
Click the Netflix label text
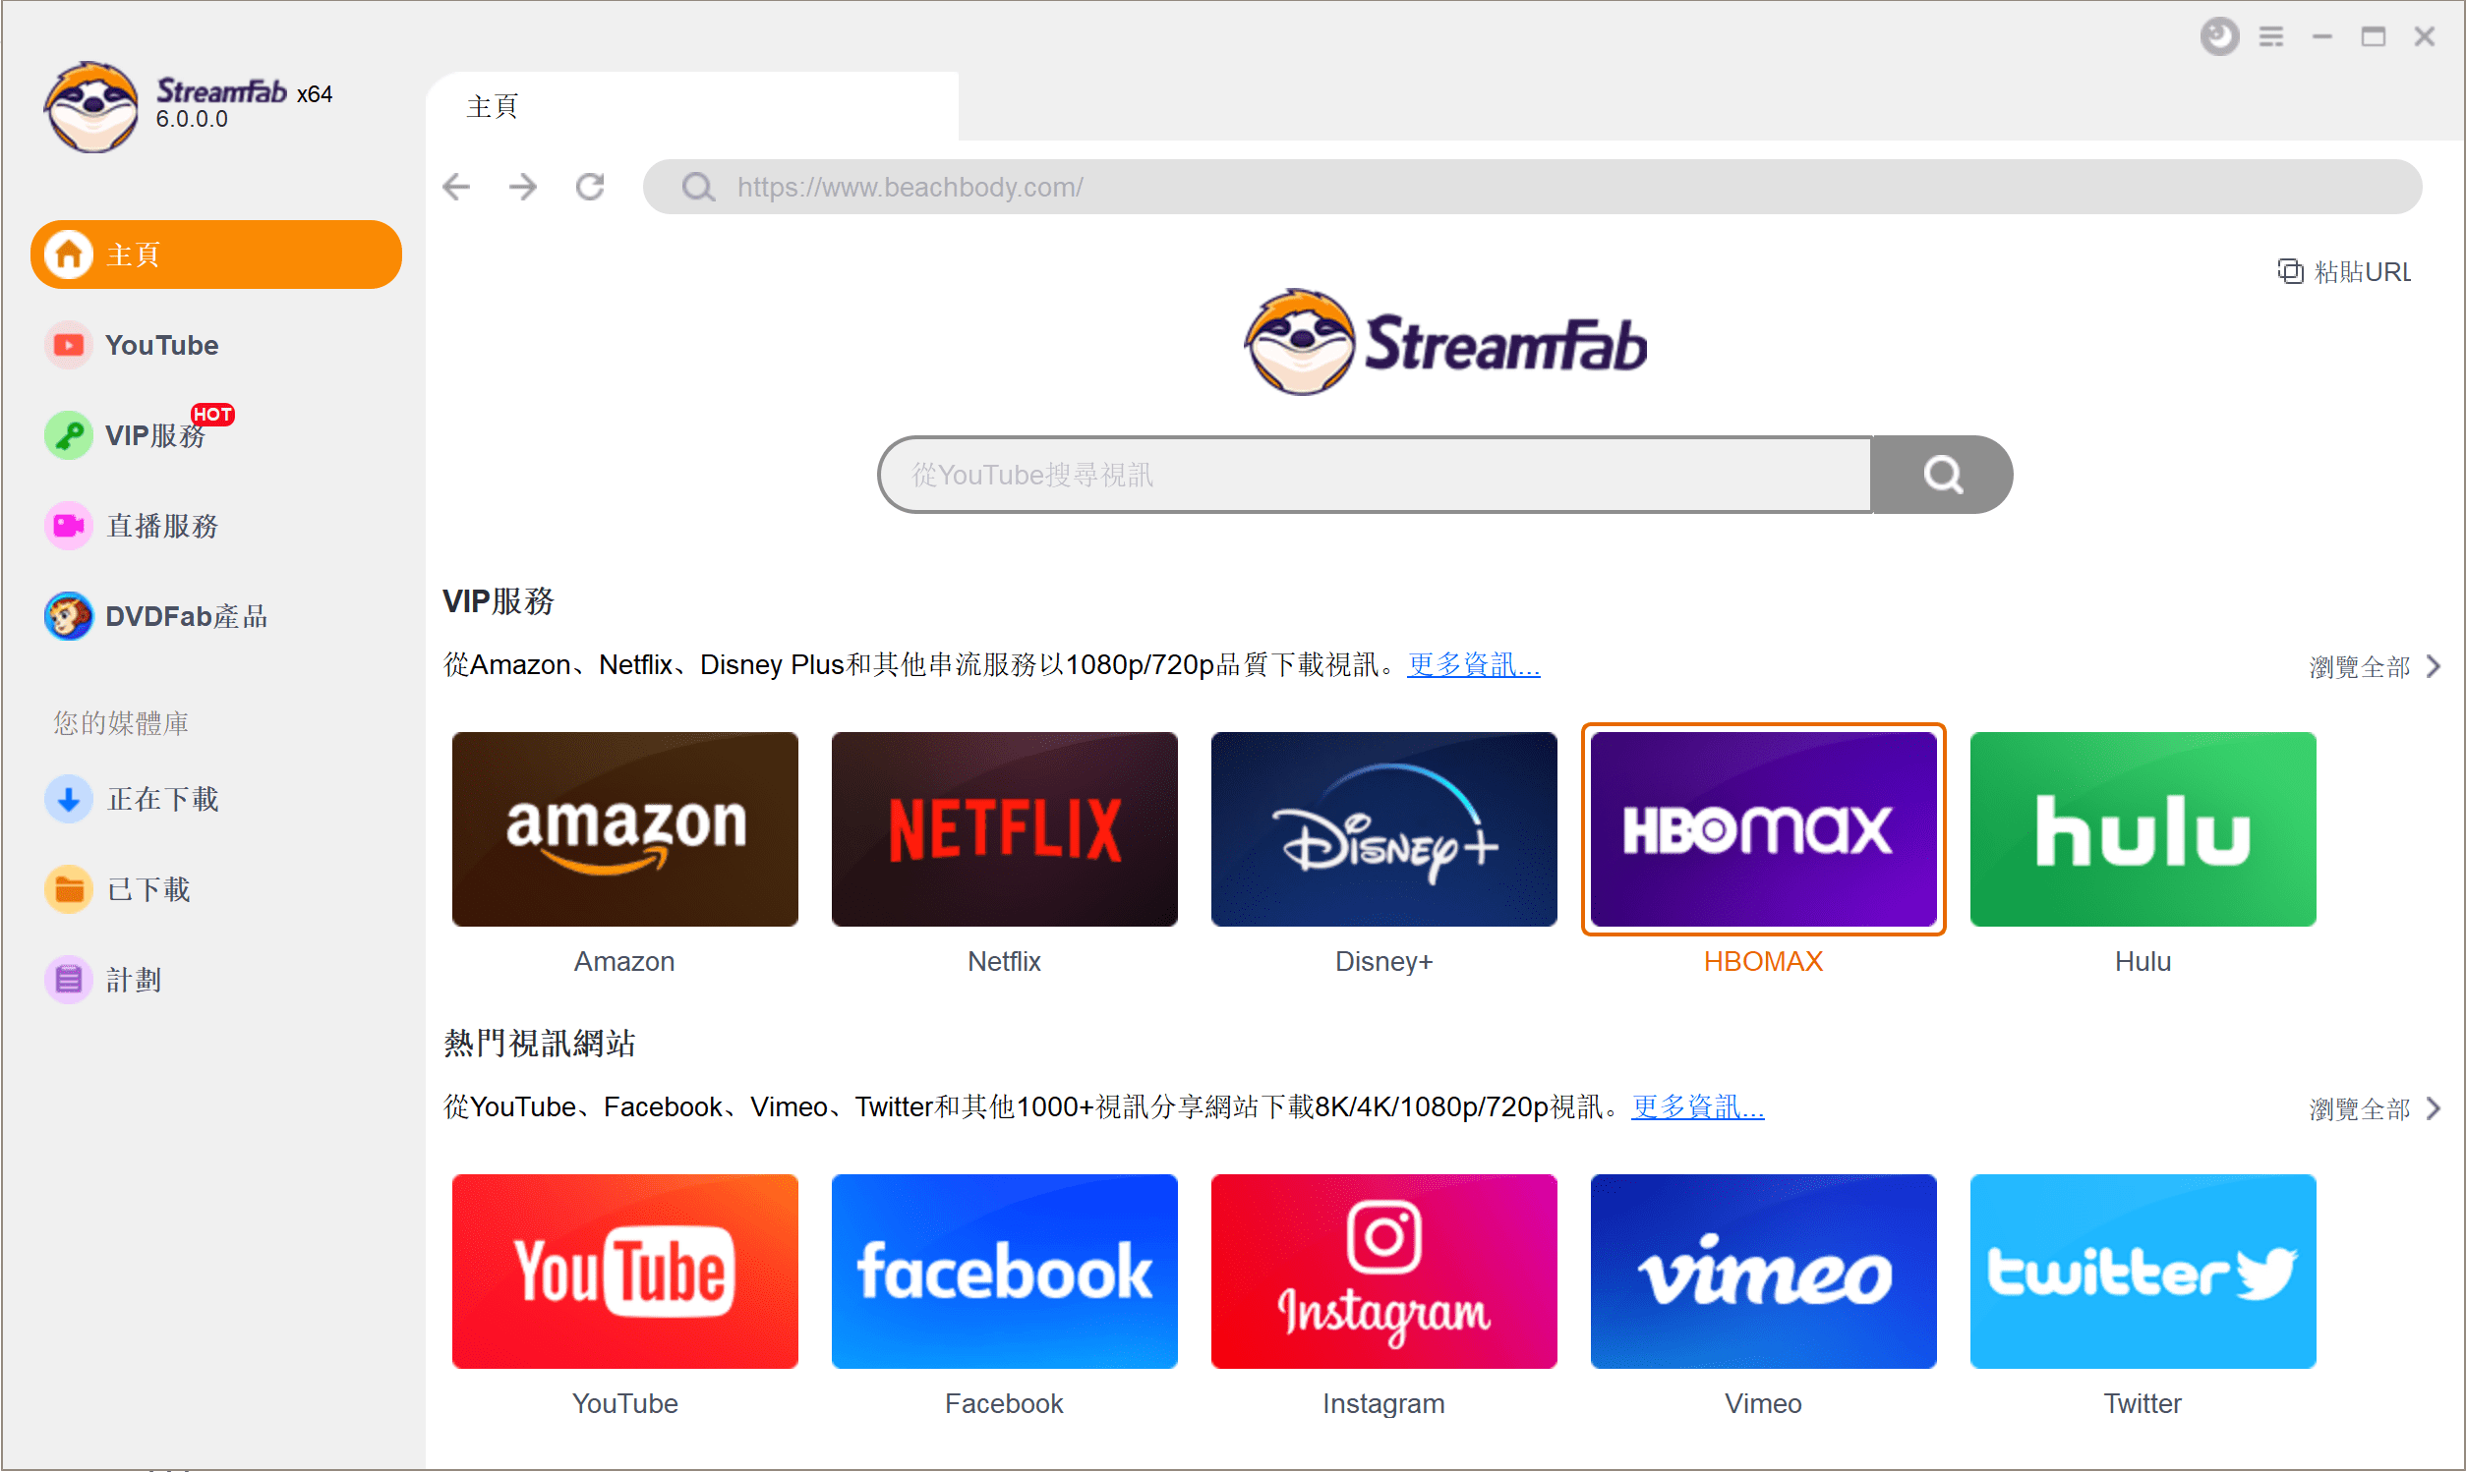1004,961
